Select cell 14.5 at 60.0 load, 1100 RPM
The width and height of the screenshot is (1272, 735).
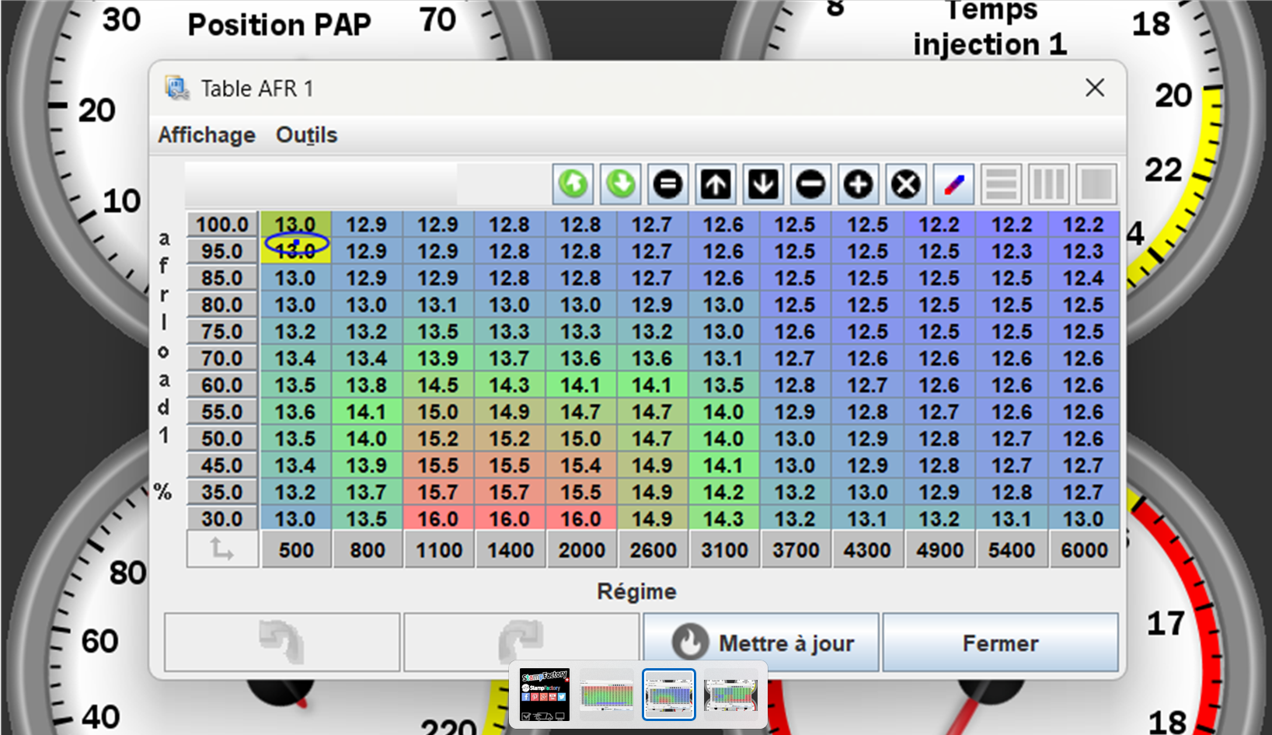(438, 385)
